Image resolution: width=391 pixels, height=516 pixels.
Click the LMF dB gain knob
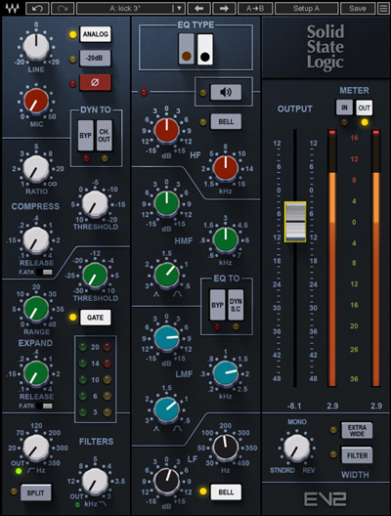(167, 338)
